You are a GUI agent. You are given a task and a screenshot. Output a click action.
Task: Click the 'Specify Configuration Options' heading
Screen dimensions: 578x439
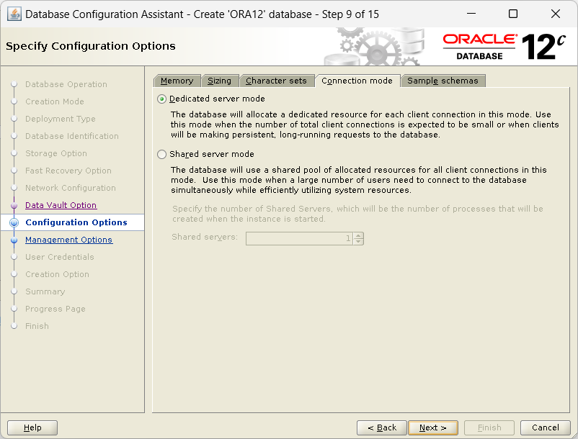(91, 46)
